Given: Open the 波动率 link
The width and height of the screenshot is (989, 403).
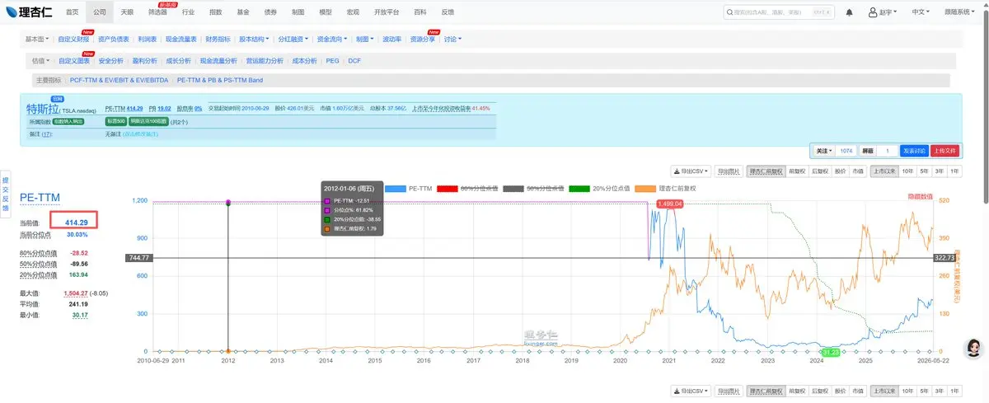Looking at the screenshot, I should point(392,39).
